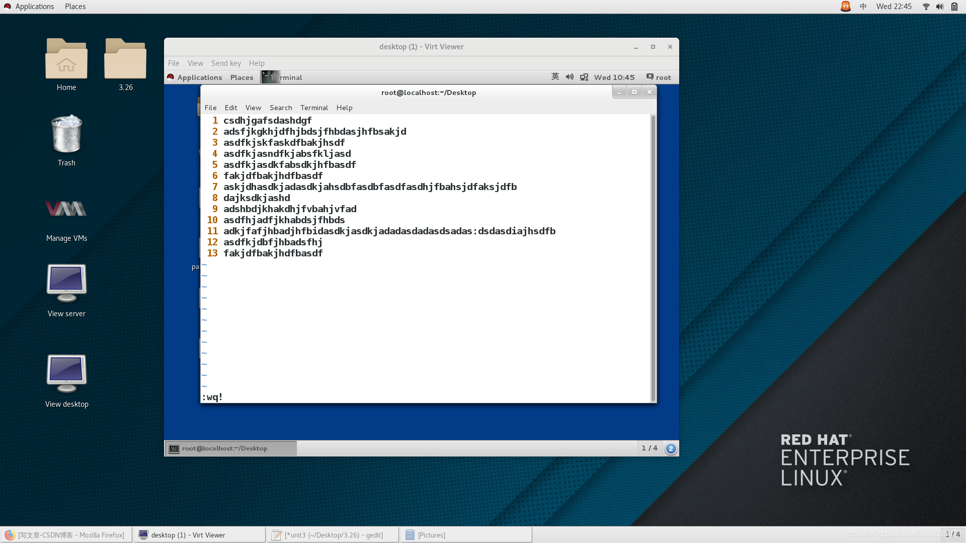Image resolution: width=966 pixels, height=543 pixels.
Task: Click the terminal vertical scrollbar
Action: (x=653, y=258)
